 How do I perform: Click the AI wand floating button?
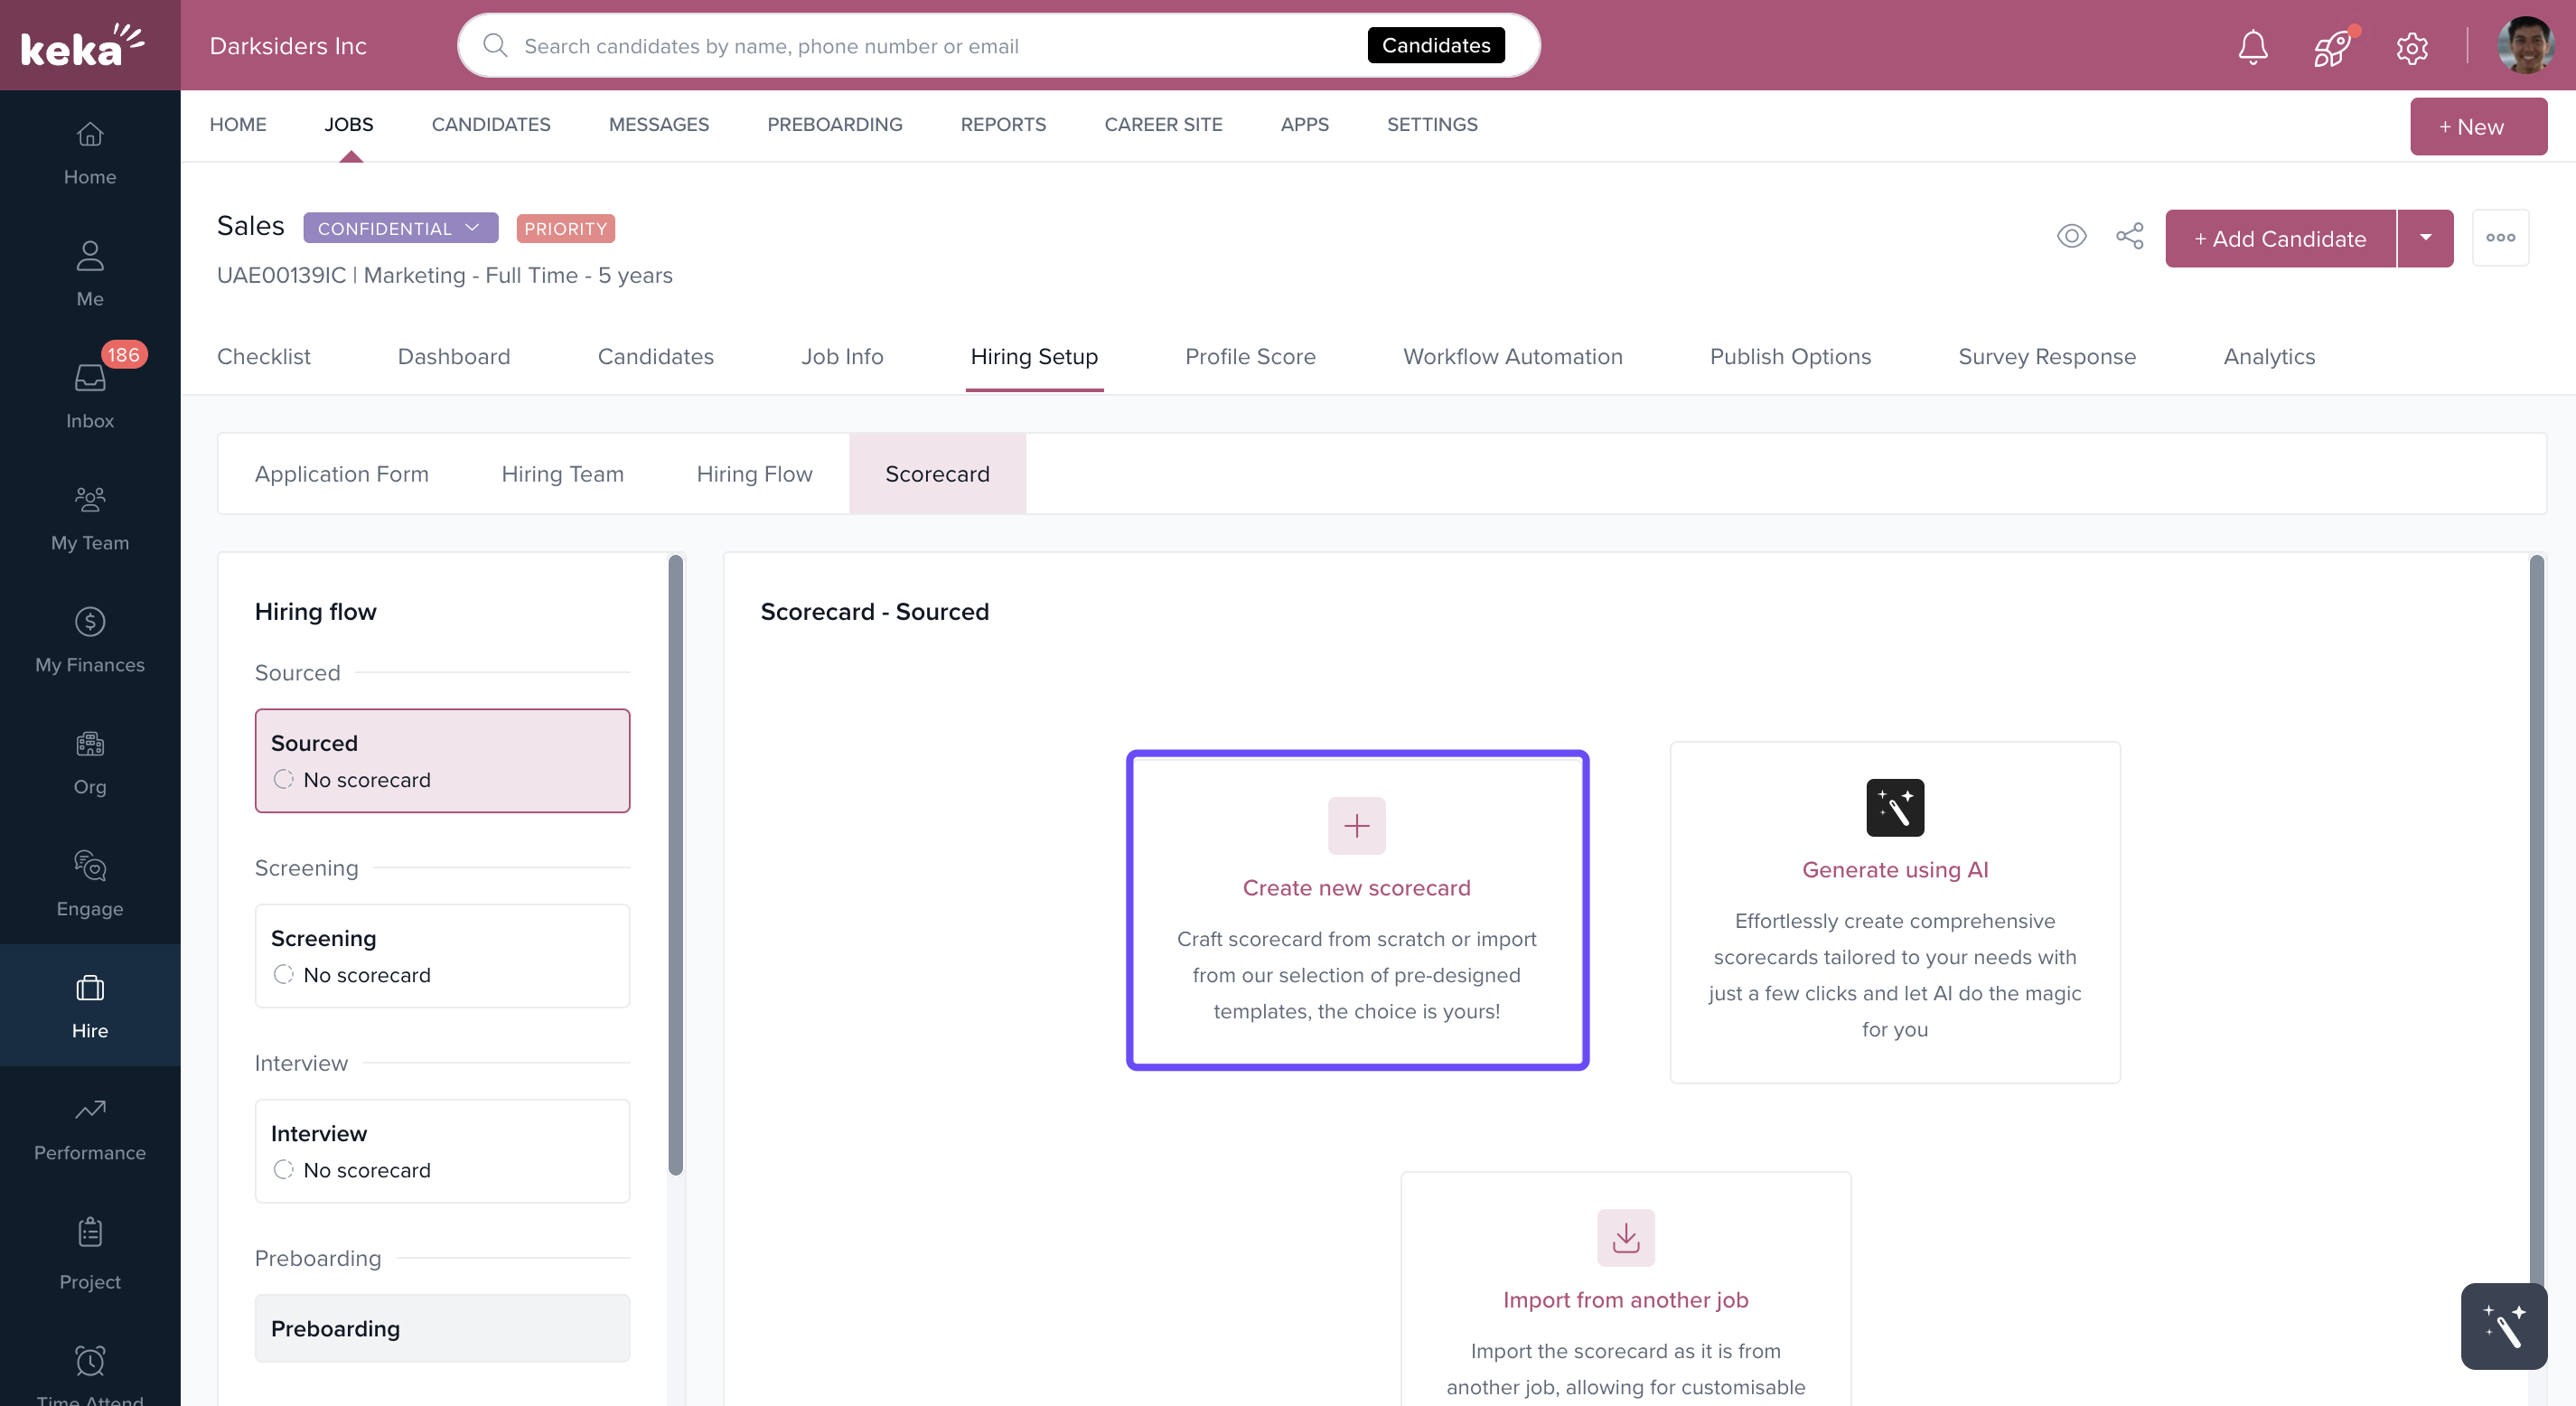pyautogui.click(x=2503, y=1326)
